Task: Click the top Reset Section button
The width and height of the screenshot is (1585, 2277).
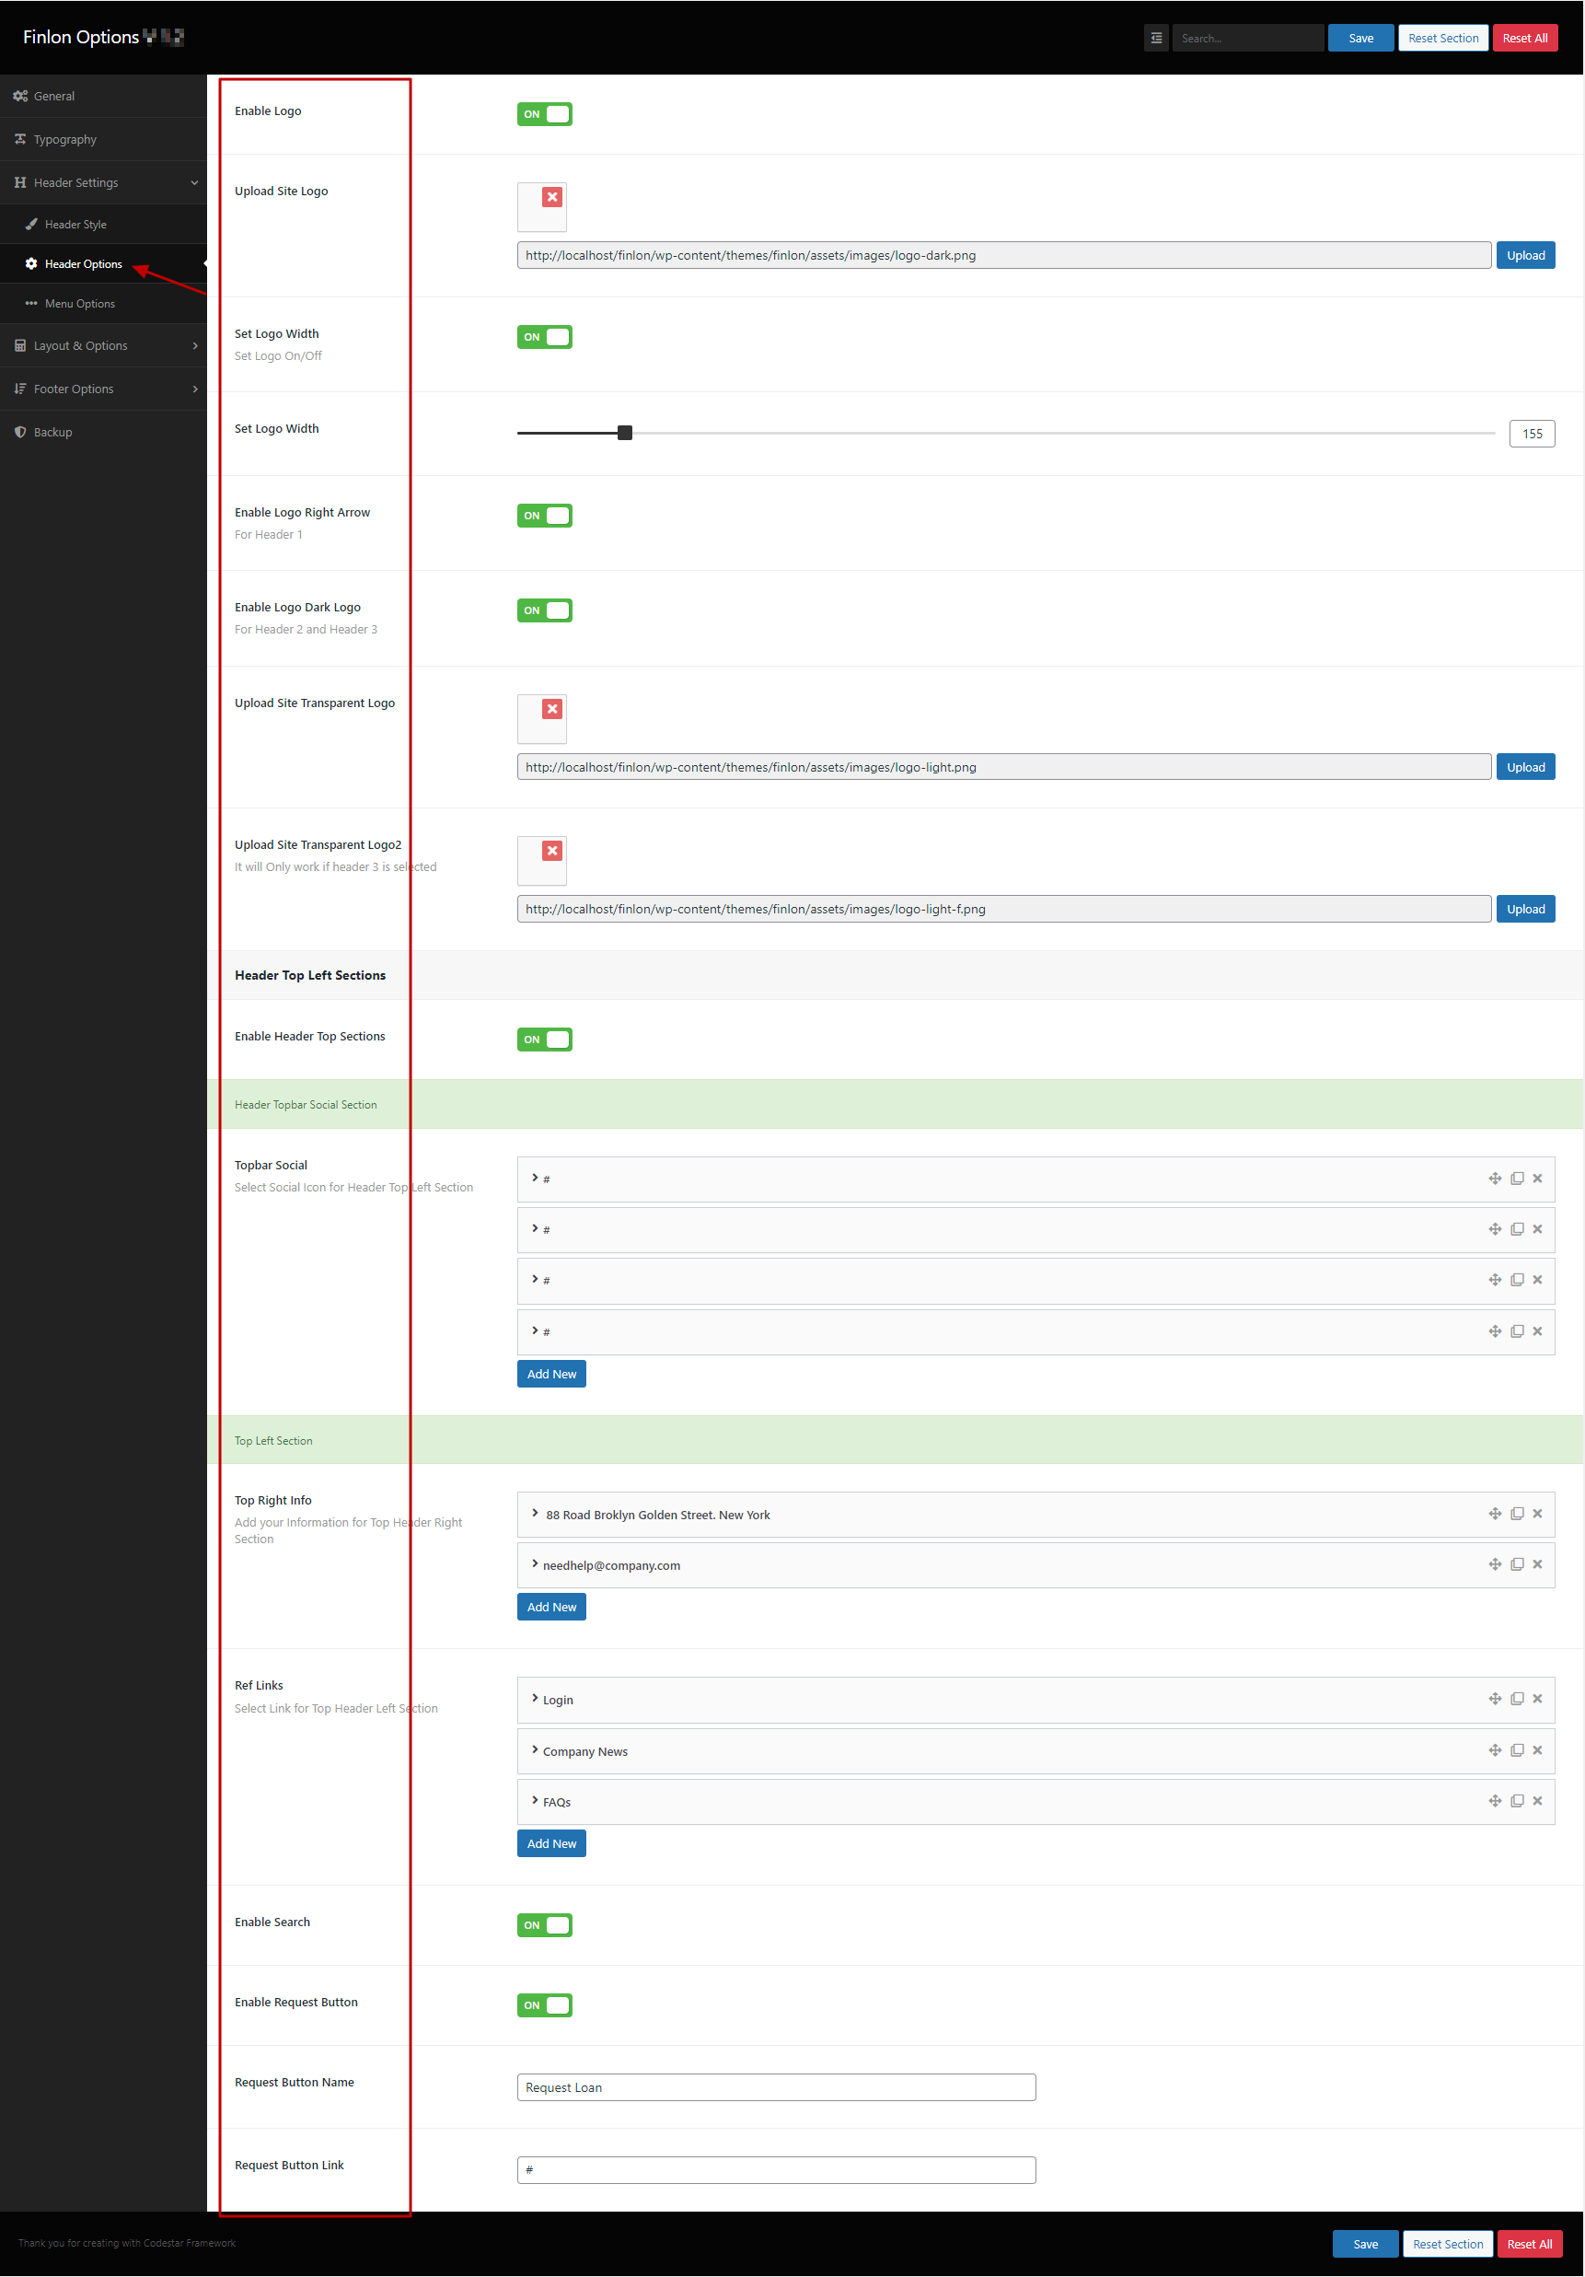Action: pos(1442,38)
